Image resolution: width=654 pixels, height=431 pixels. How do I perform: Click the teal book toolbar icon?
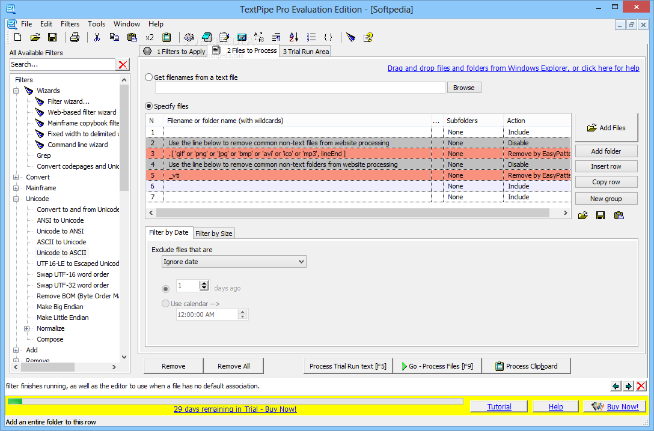(x=206, y=37)
